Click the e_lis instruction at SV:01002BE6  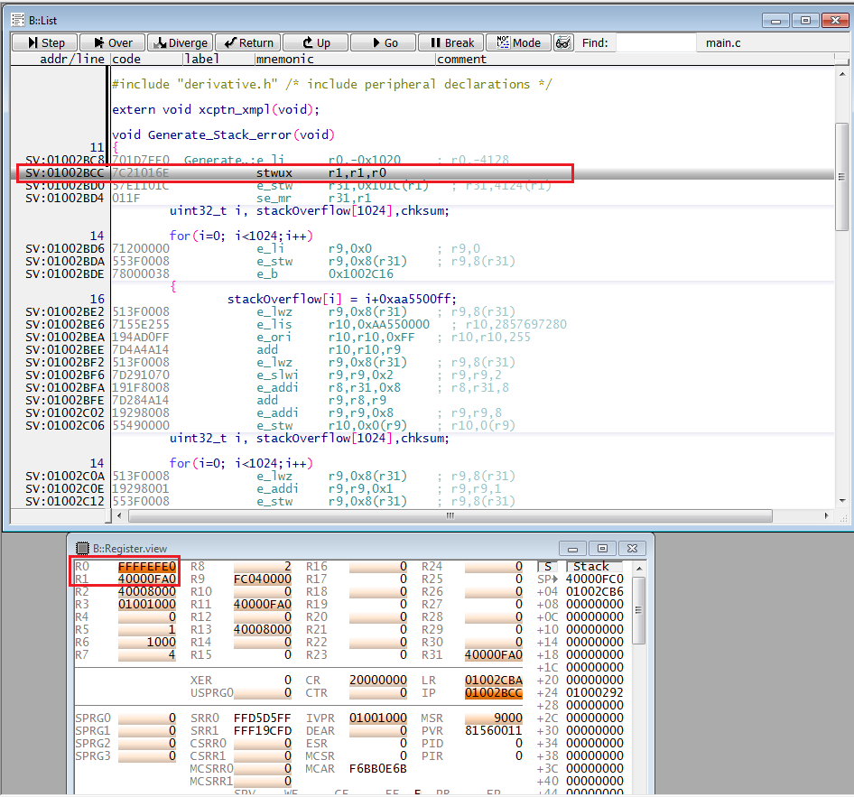tap(422, 324)
